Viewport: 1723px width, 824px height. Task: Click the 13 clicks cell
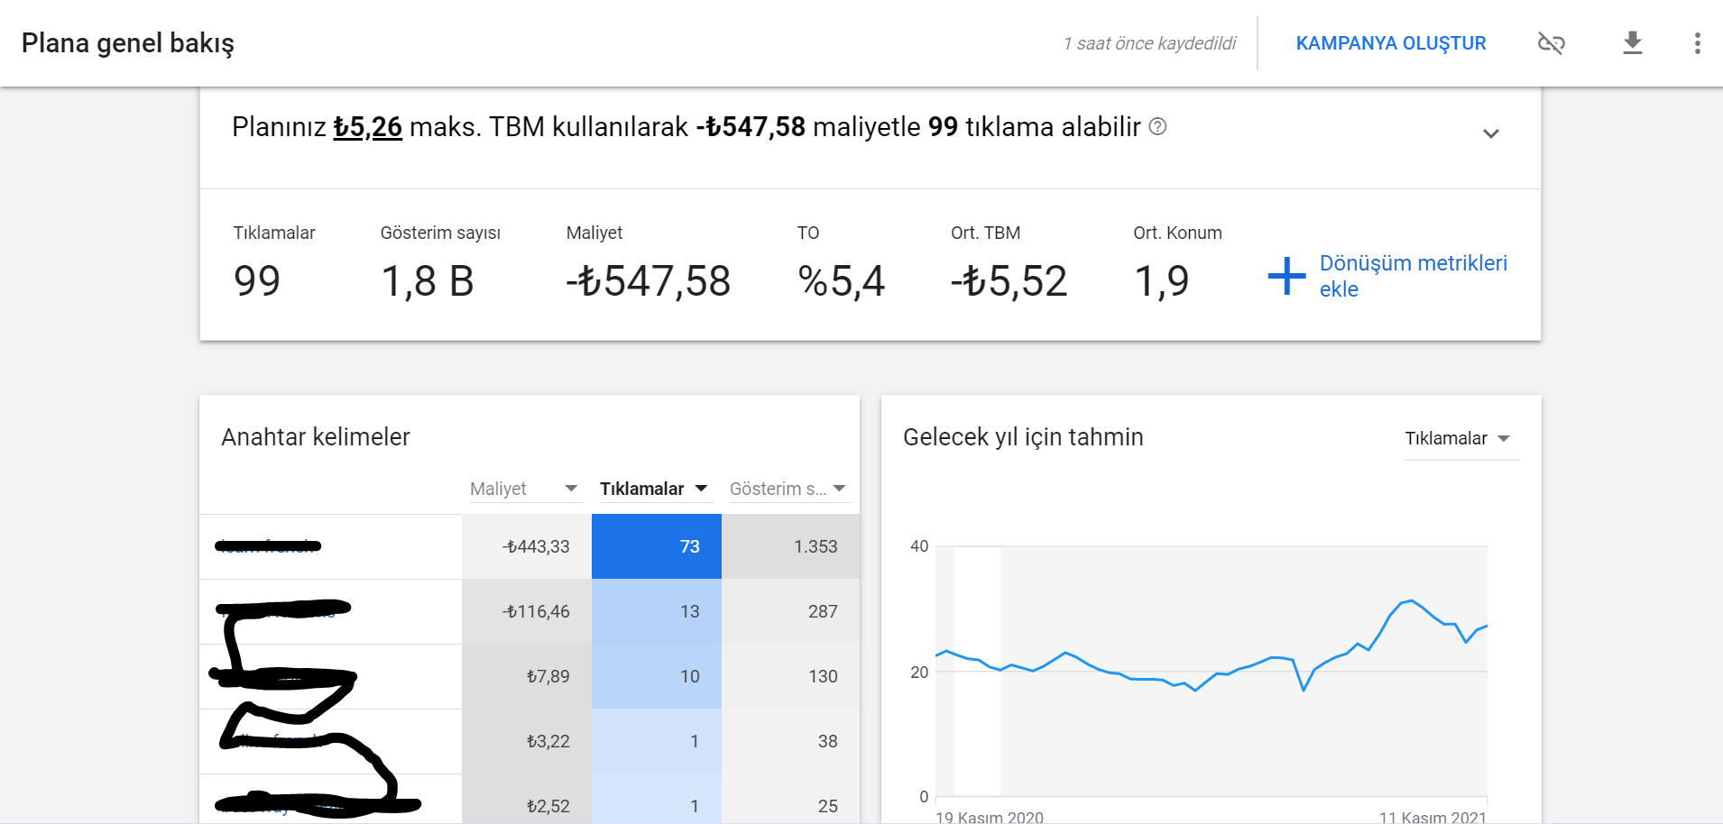point(657,611)
